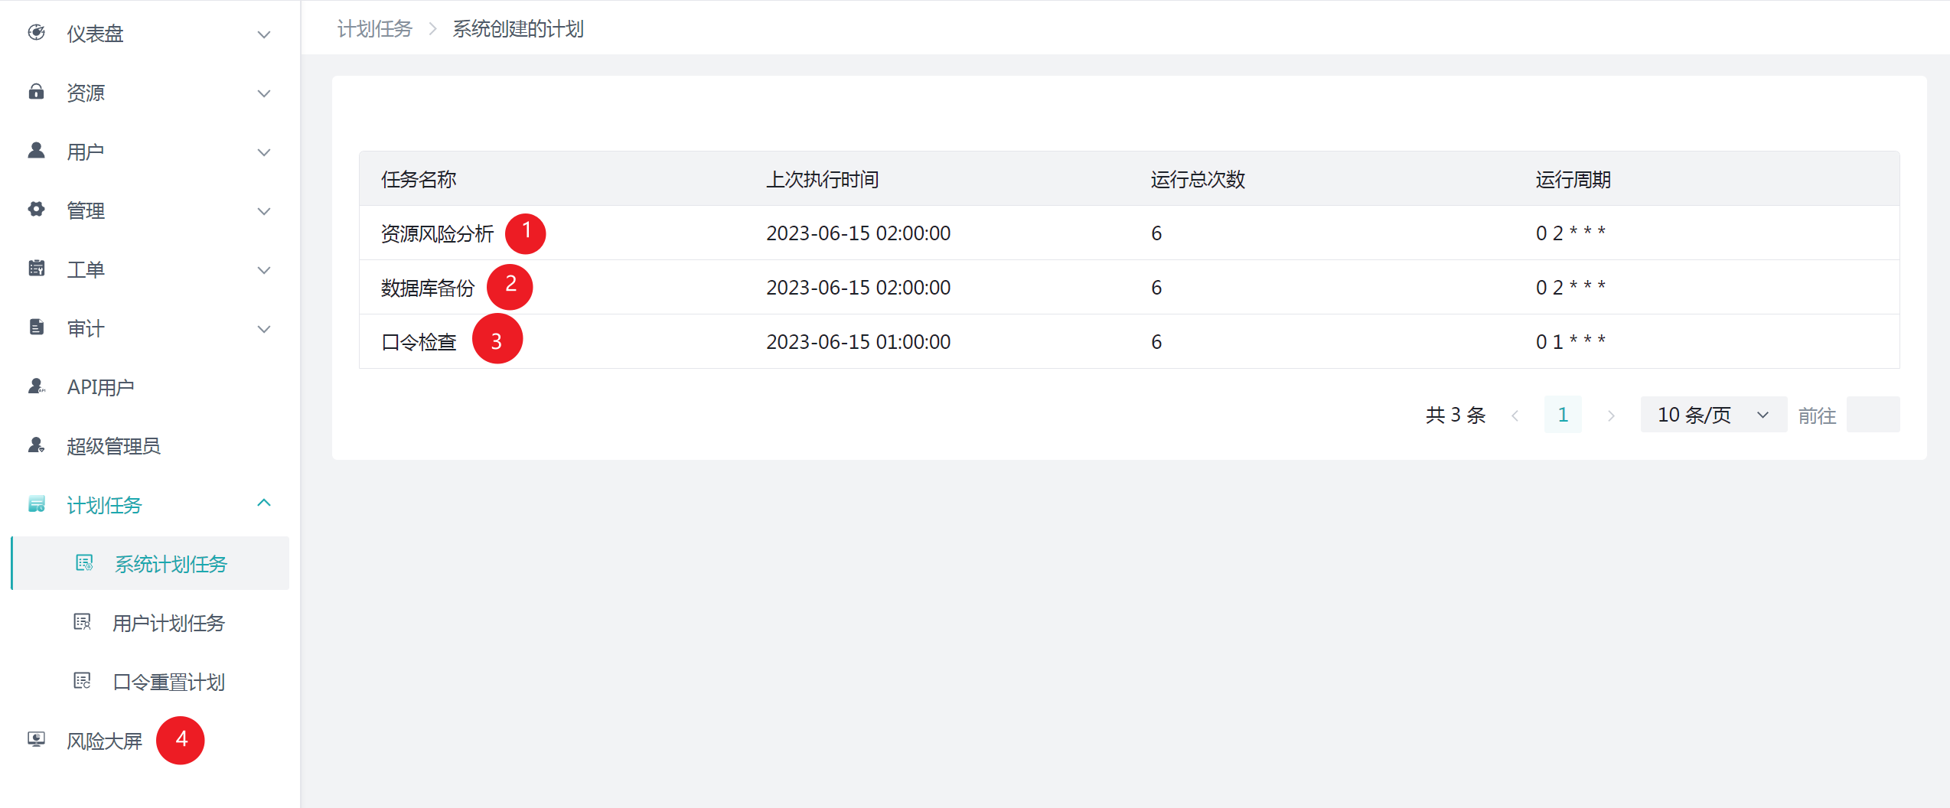Open the 10 条/页 page size dropdown
The height and width of the screenshot is (808, 1950).
point(1713,415)
